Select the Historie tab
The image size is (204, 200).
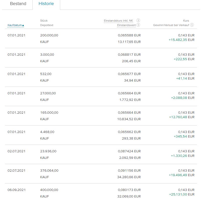coord(46,4)
